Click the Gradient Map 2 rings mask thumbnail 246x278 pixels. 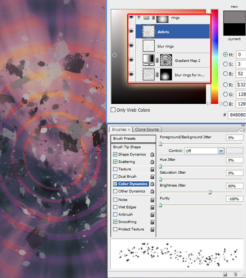(166, 60)
